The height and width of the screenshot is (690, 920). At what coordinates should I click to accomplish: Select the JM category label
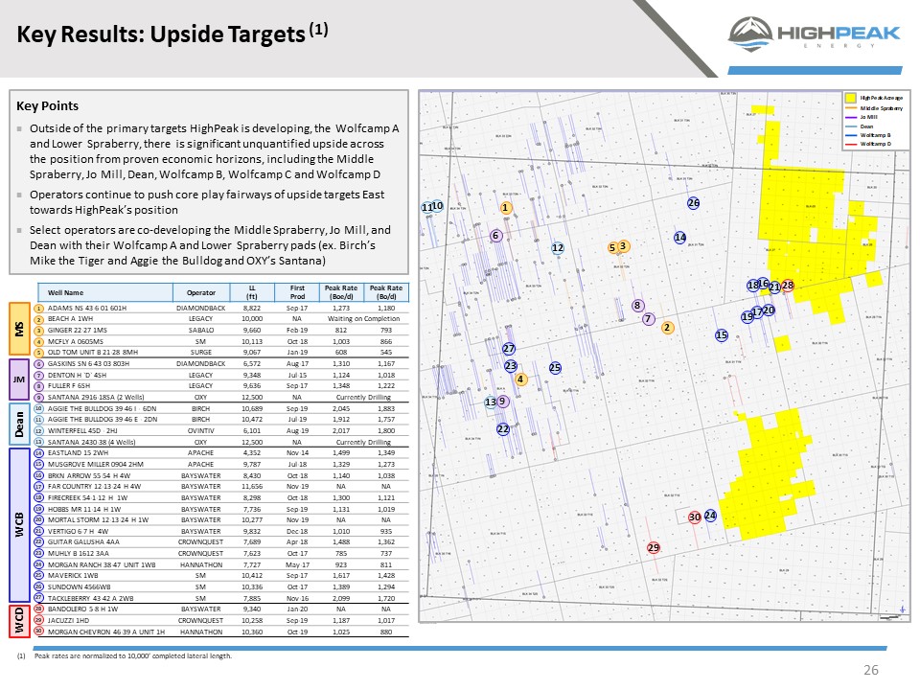[19, 379]
